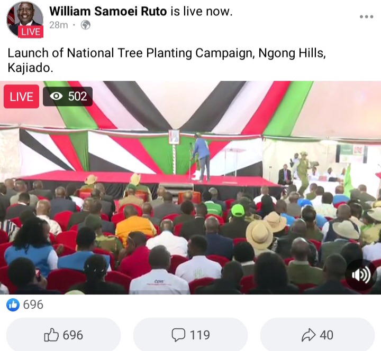Click the blue like reaction icon
The height and width of the screenshot is (351, 381).
(x=13, y=305)
